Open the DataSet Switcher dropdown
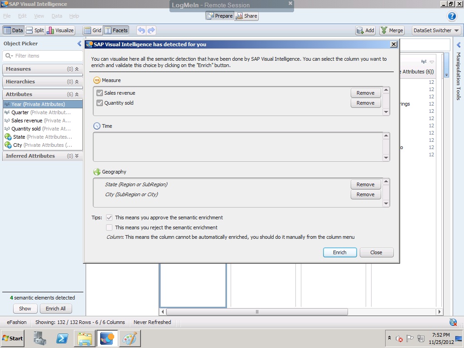 pos(436,30)
